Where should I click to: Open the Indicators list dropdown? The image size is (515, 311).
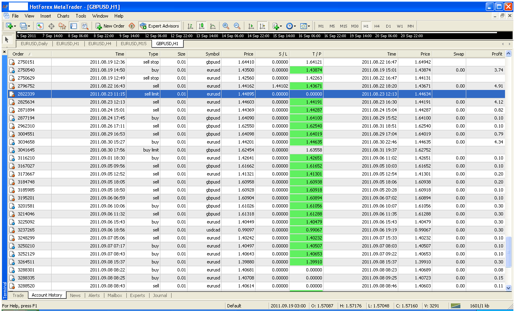(x=277, y=26)
